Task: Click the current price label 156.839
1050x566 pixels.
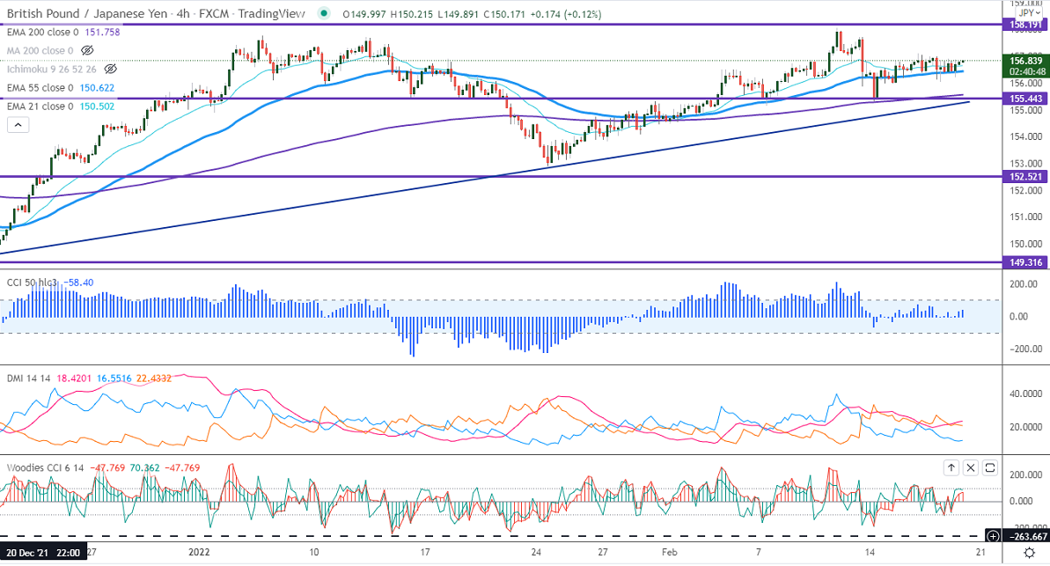Action: pyautogui.click(x=1026, y=60)
